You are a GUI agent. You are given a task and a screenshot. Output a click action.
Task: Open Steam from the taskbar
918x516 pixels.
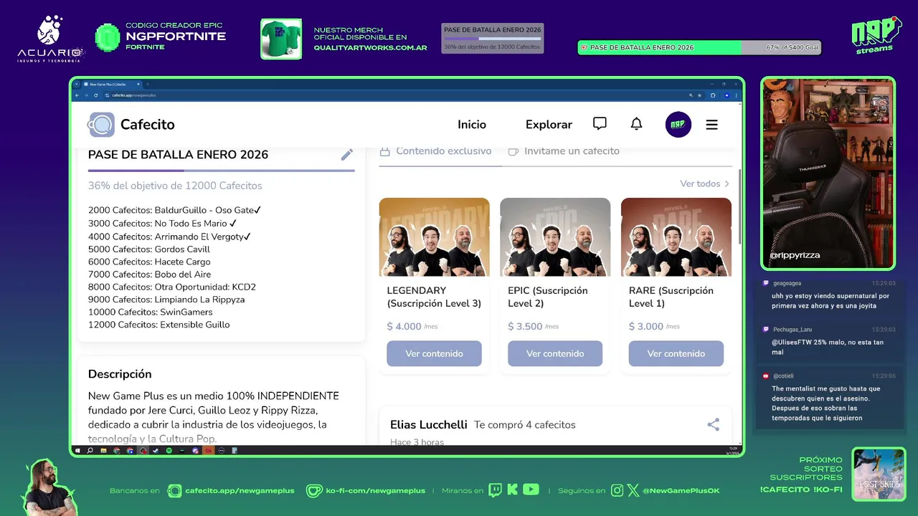[x=156, y=451]
